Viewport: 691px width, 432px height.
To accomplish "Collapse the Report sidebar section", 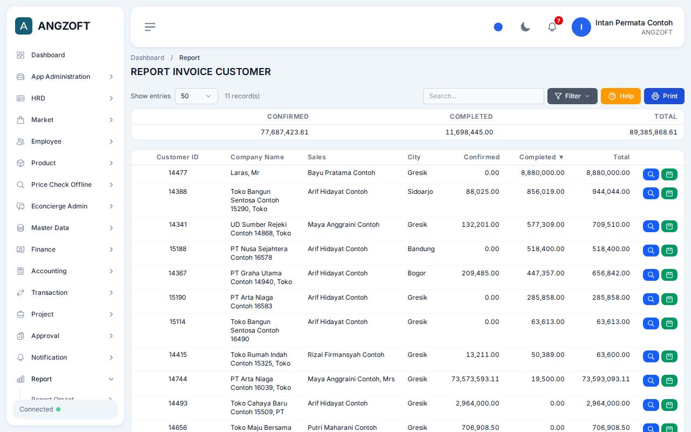I will [x=65, y=379].
